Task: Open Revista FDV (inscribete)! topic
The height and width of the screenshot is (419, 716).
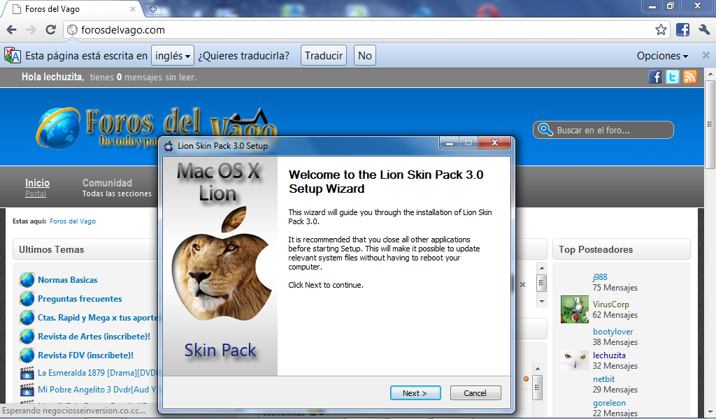Action: pos(85,355)
